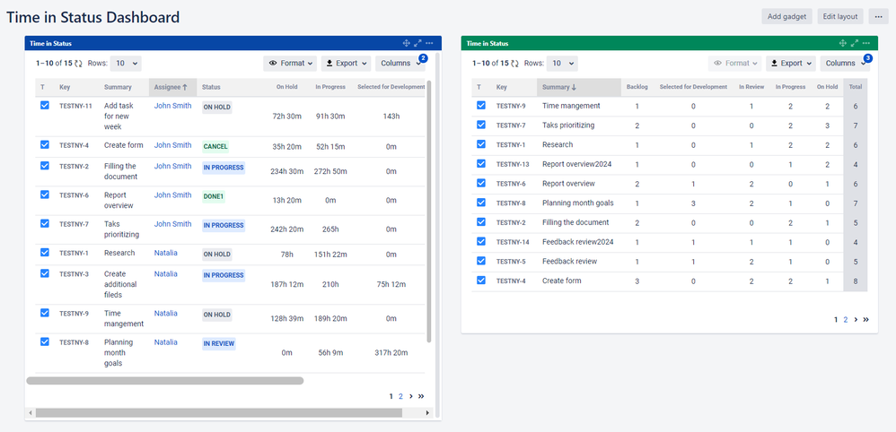Viewport: 896px width, 432px height.
Task: Maximize the green Time in Status gadget
Action: pyautogui.click(x=855, y=43)
